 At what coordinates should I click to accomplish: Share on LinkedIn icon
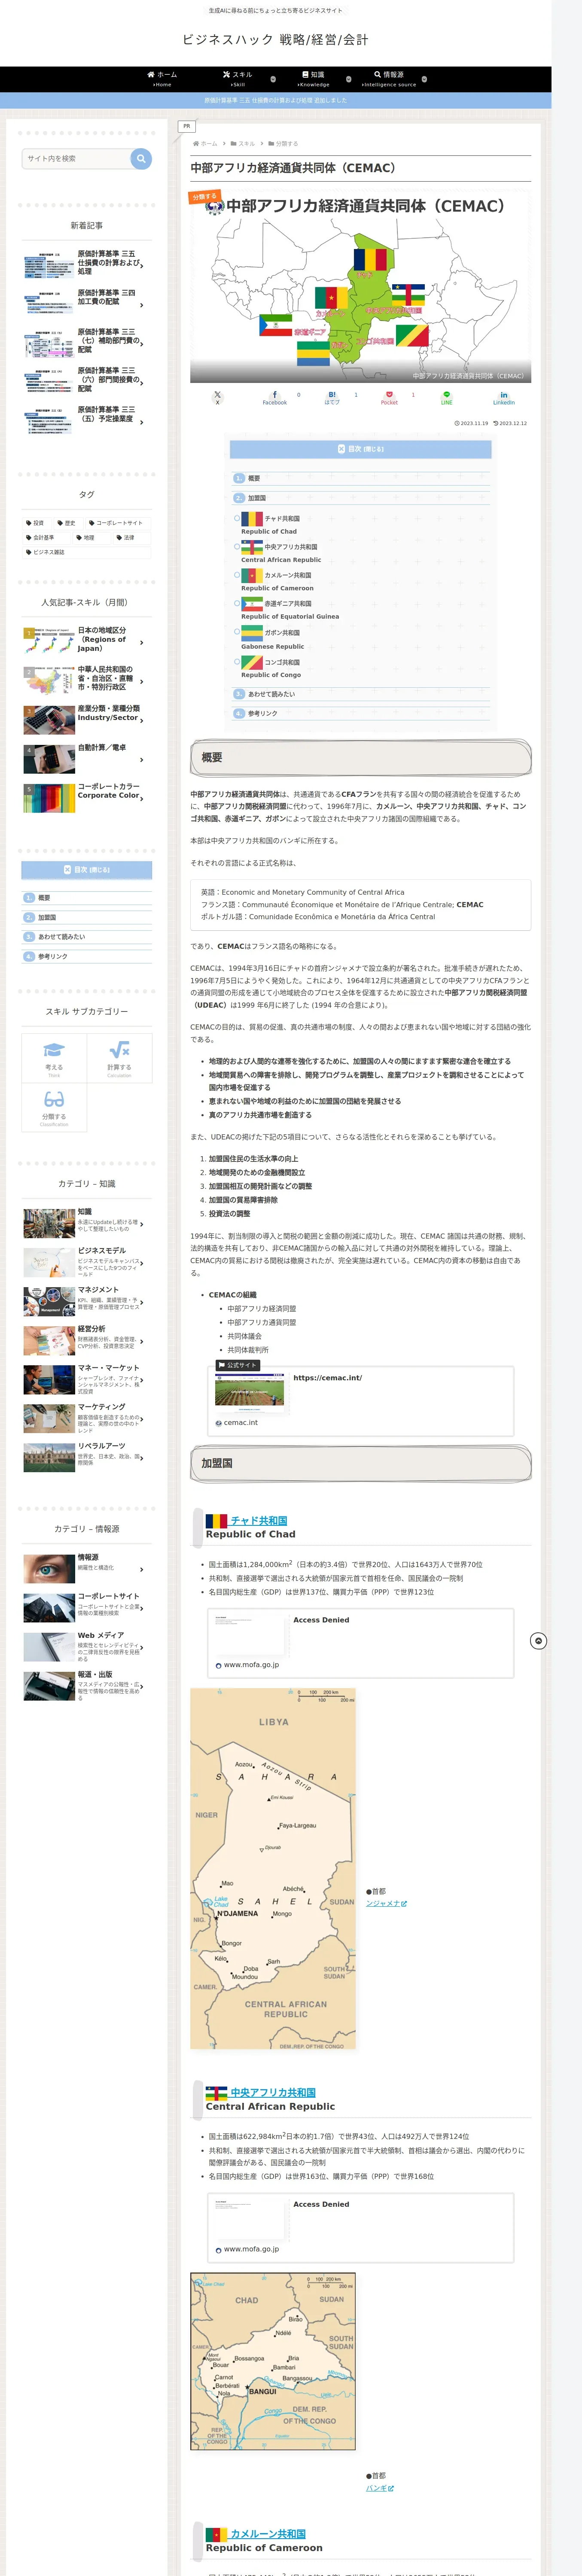[x=503, y=397]
